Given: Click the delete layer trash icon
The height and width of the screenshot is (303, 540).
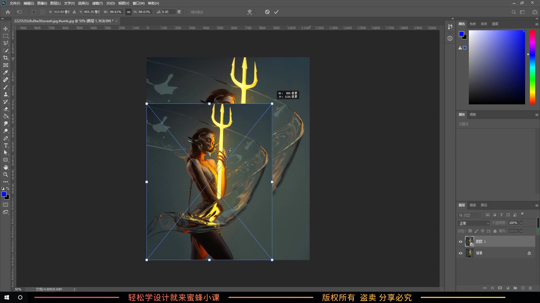Looking at the screenshot, I should (x=530, y=288).
